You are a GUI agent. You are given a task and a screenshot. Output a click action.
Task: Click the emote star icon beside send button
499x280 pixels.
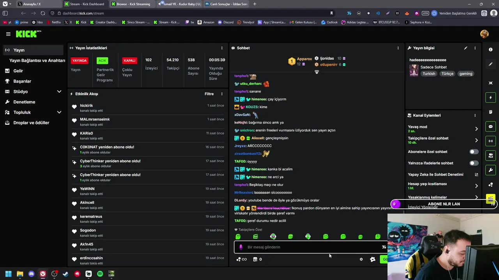point(373,259)
